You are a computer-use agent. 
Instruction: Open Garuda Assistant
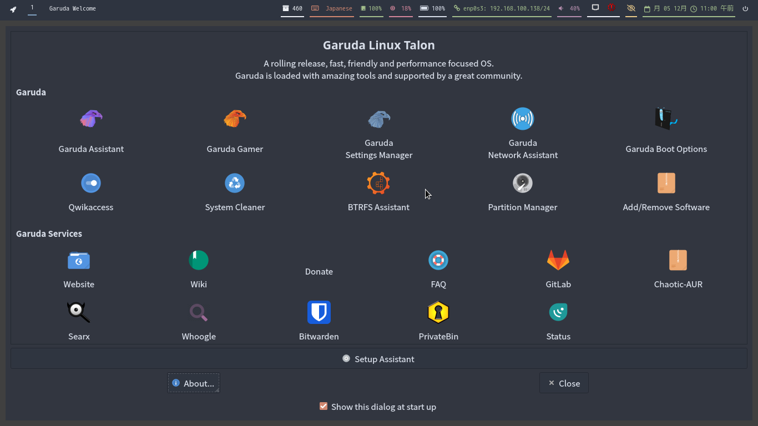coord(91,131)
